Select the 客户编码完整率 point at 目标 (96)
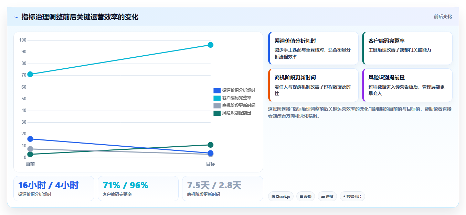 [211, 45]
